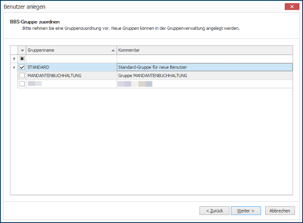
Task: Go back with the Zurück button
Action: click(214, 211)
